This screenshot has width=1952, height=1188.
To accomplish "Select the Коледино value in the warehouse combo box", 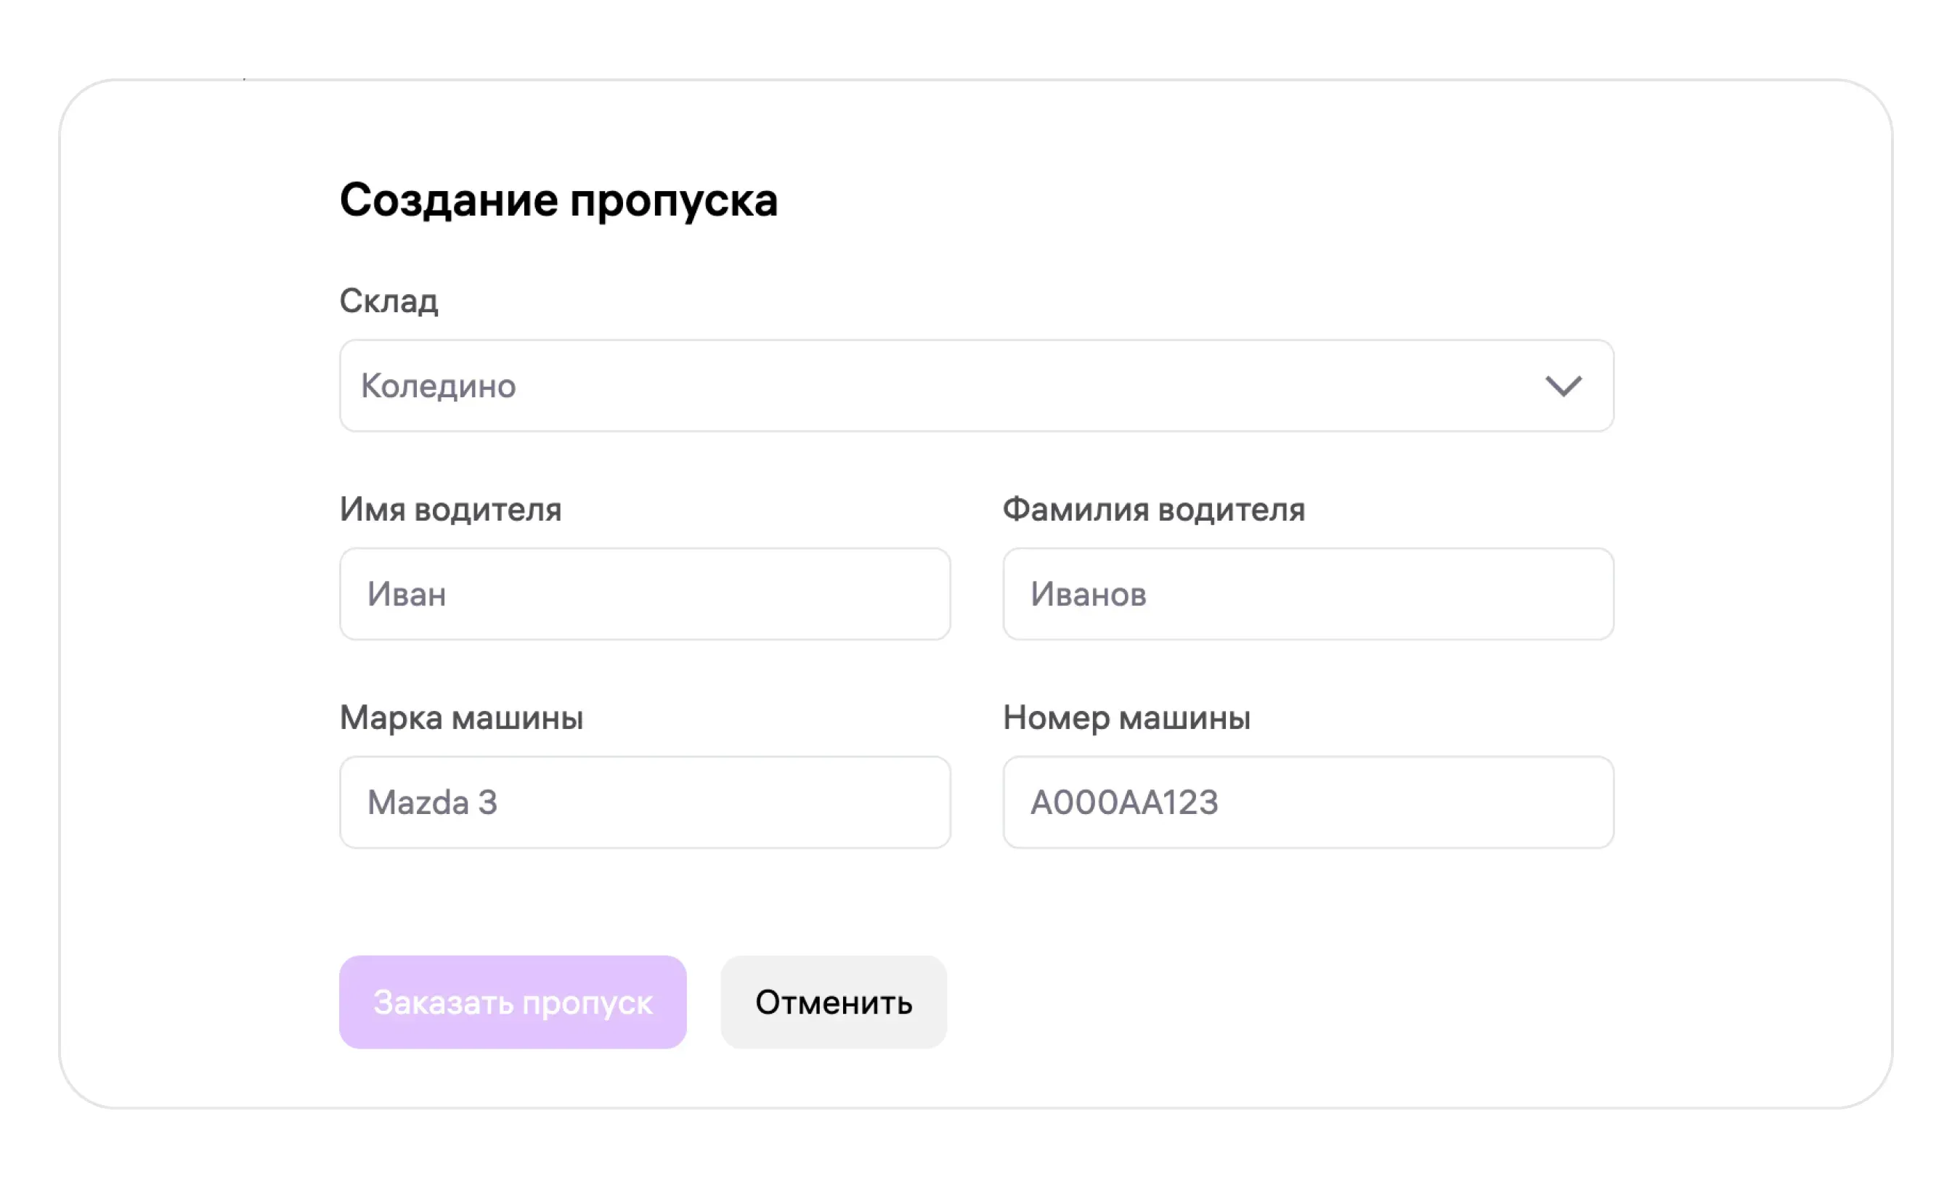I will 438,386.
